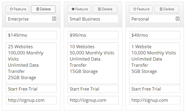This screenshot has height=112, width=186.
Task: Delete the Small Business pricing column
Action: pos(105,9)
